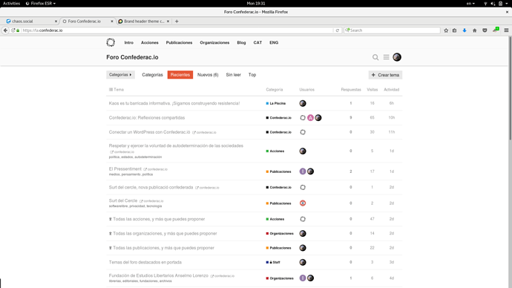
Task: Switch language to CAT
Action: [257, 42]
